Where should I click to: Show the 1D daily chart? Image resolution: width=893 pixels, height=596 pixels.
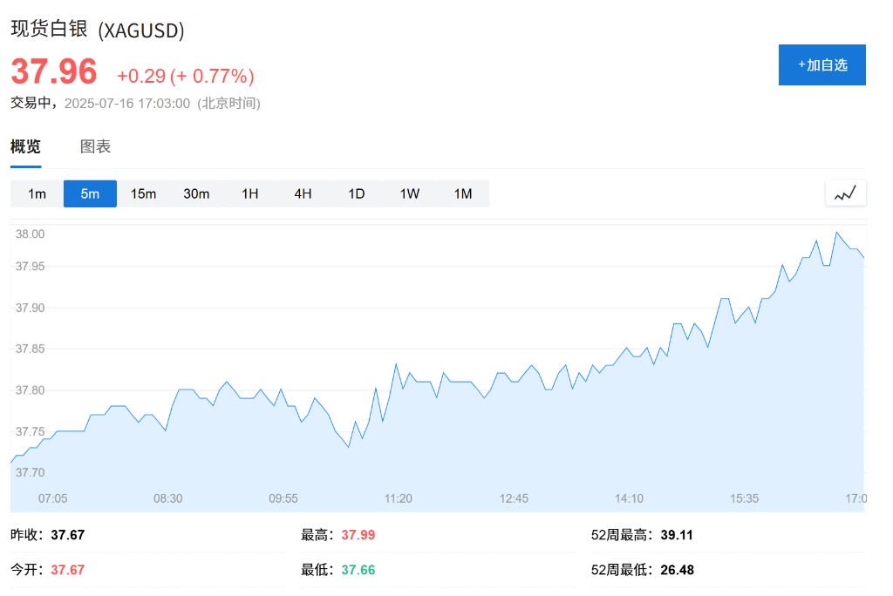356,193
